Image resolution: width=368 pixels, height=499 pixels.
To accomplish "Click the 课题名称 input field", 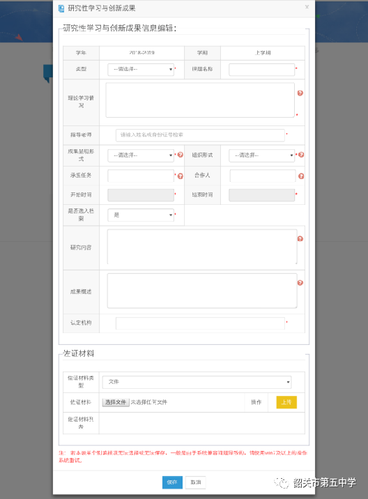I will pyautogui.click(x=261, y=70).
